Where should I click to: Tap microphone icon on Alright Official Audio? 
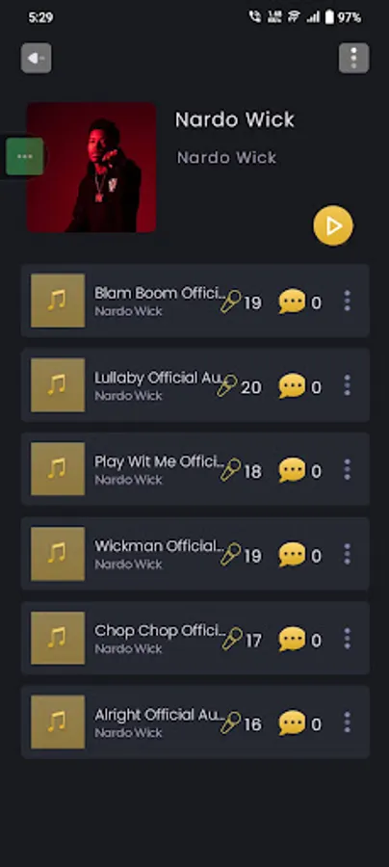(231, 723)
